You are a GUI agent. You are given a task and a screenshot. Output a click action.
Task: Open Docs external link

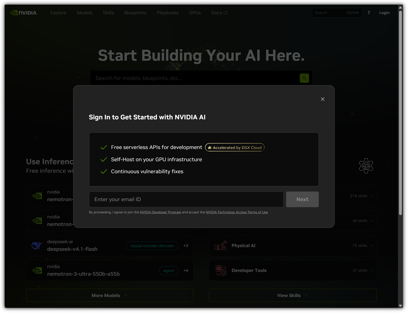(219, 13)
